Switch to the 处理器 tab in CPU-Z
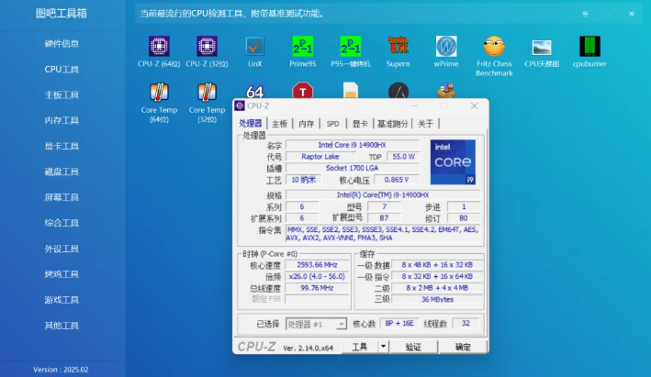 251,123
